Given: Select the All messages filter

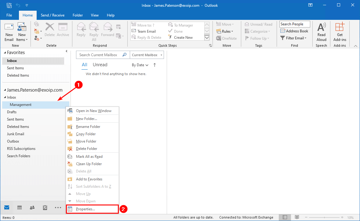Looking at the screenshot, I should (84, 65).
